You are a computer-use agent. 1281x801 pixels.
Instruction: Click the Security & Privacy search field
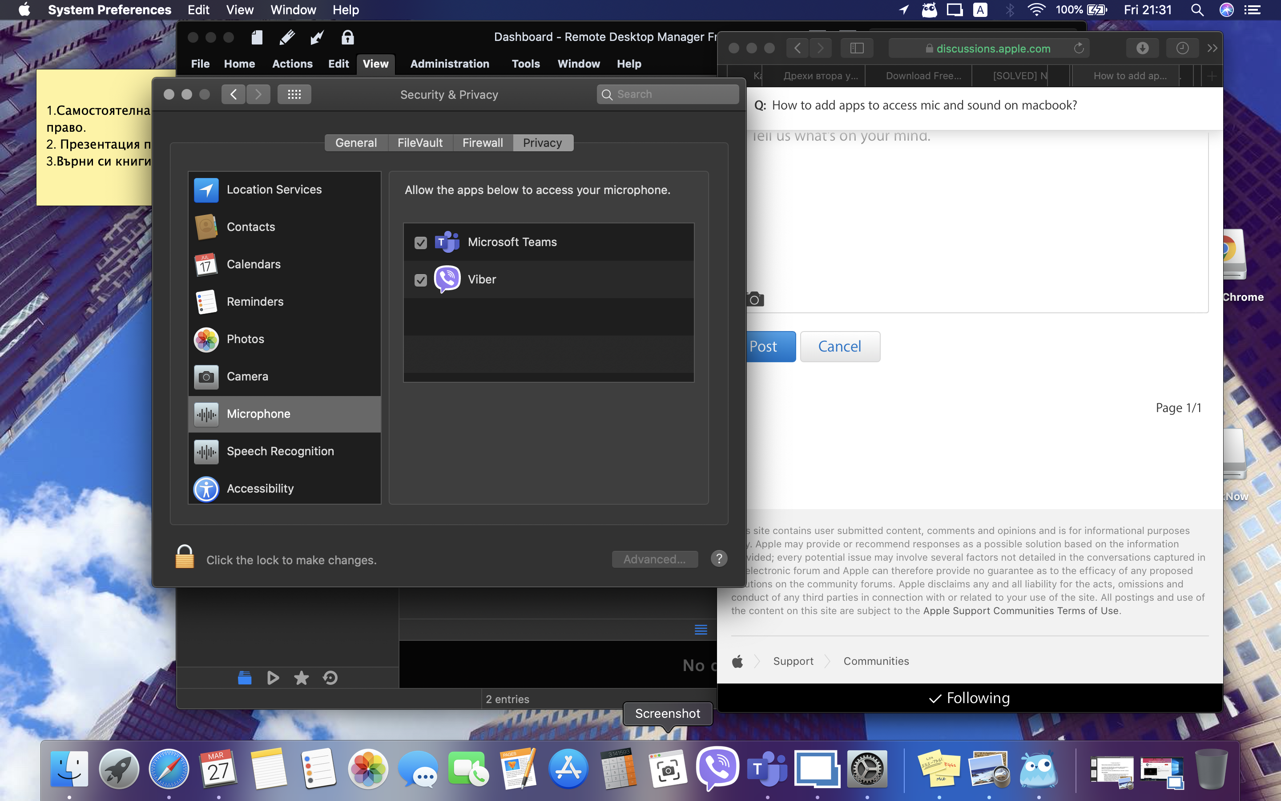click(x=668, y=94)
